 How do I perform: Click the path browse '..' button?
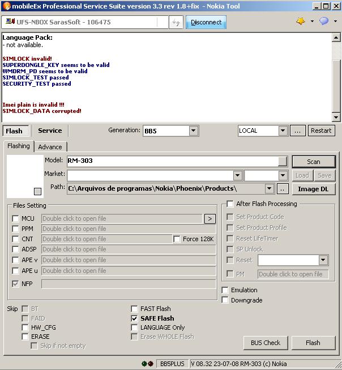[x=283, y=189]
